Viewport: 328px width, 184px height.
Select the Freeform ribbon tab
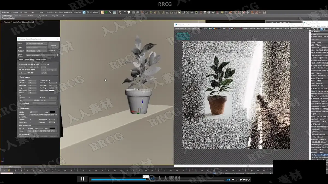(18, 16)
